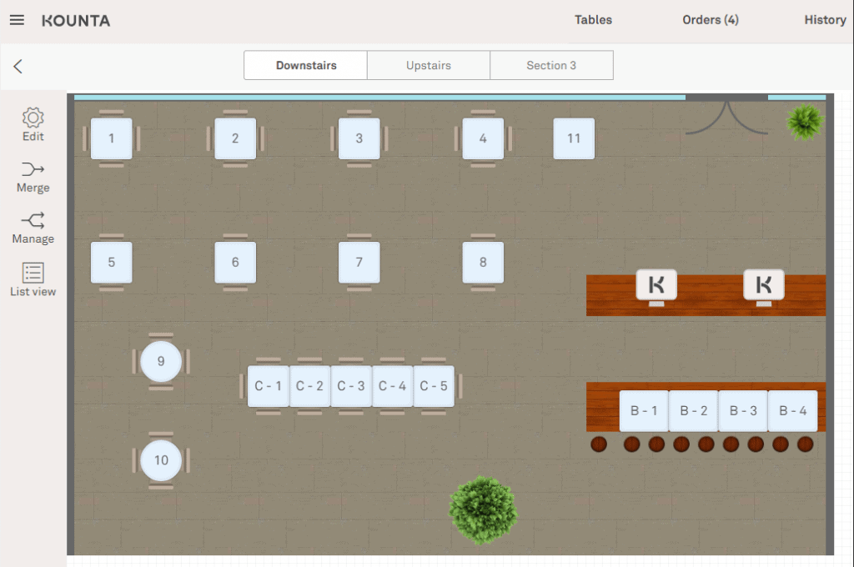This screenshot has height=567, width=854.
Task: Select table 8
Action: pyautogui.click(x=483, y=263)
